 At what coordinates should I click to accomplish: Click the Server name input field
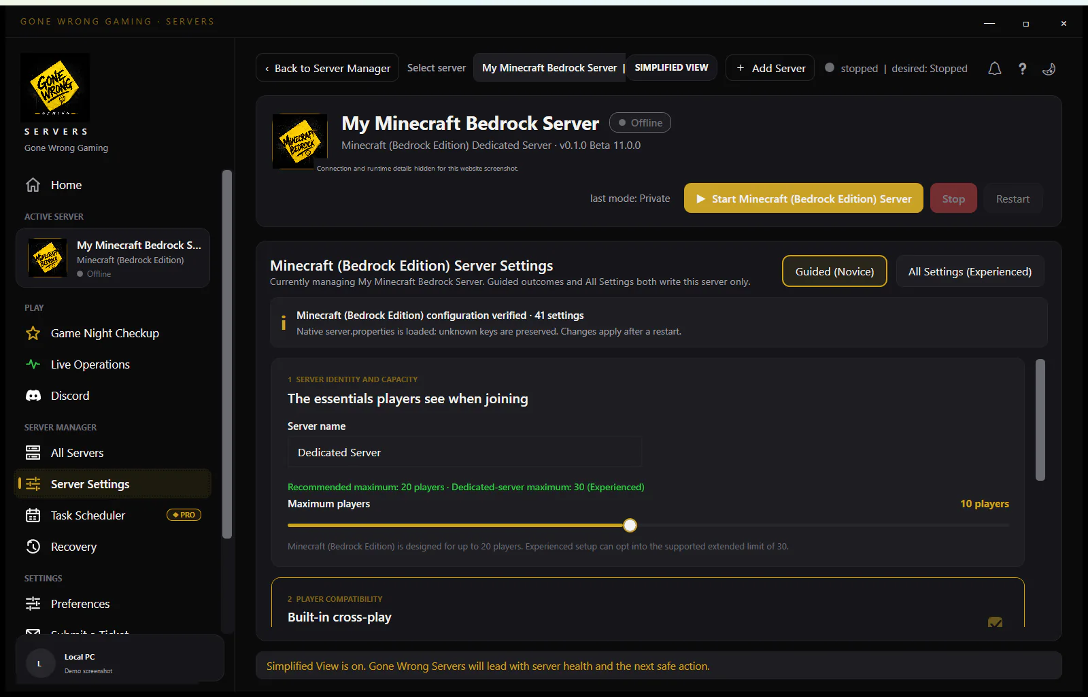point(464,452)
